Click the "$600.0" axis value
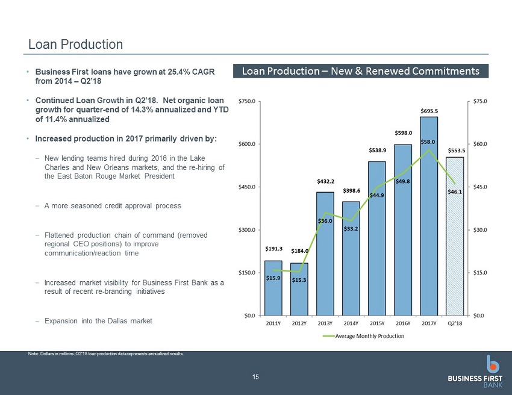The height and width of the screenshot is (395, 512). coord(247,144)
